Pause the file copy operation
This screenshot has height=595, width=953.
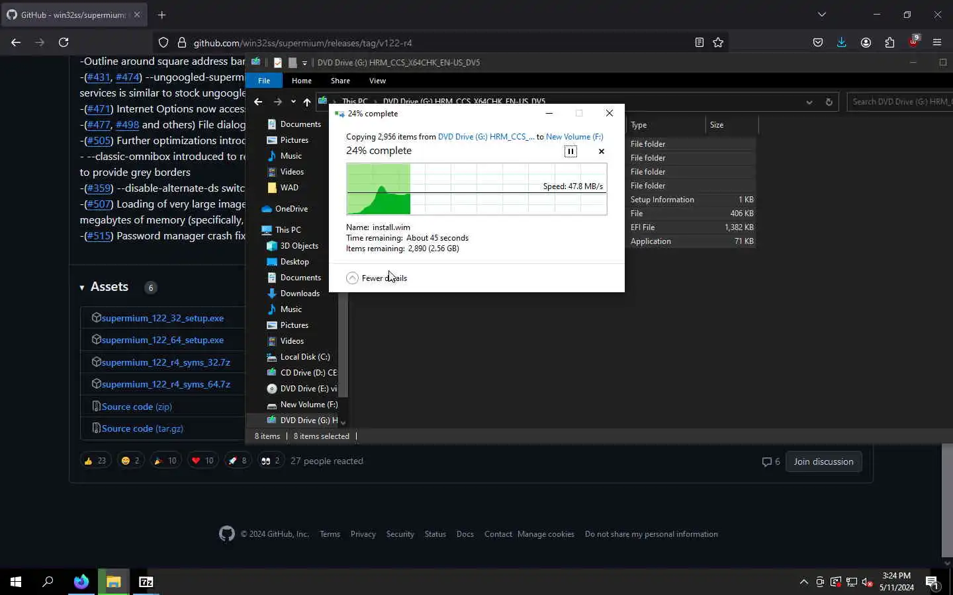(570, 151)
